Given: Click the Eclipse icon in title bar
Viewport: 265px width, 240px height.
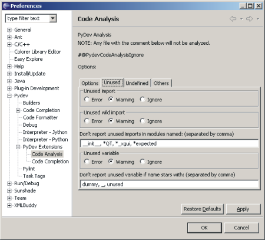Looking at the screenshot, I should [6, 6].
